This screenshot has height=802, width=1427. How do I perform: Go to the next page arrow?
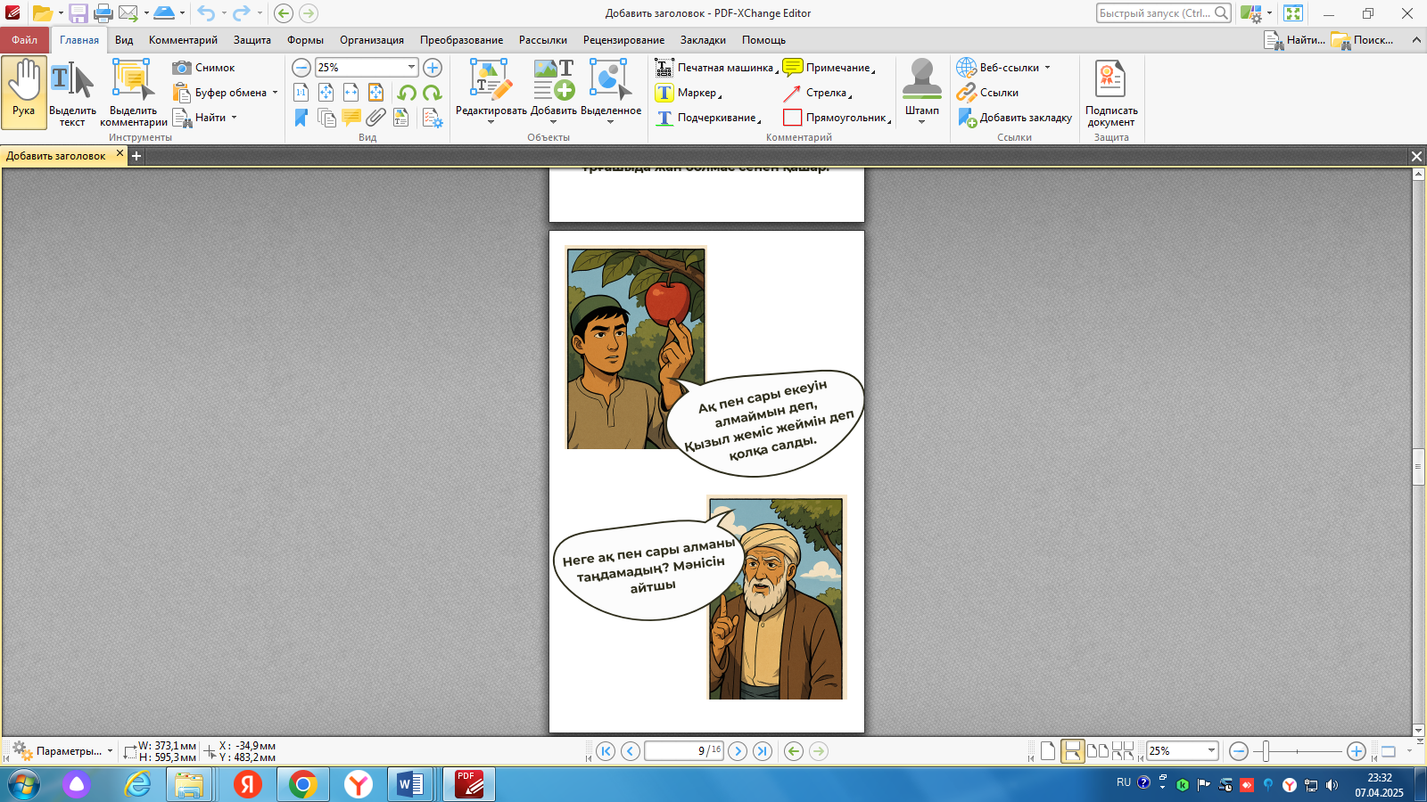coord(738,751)
